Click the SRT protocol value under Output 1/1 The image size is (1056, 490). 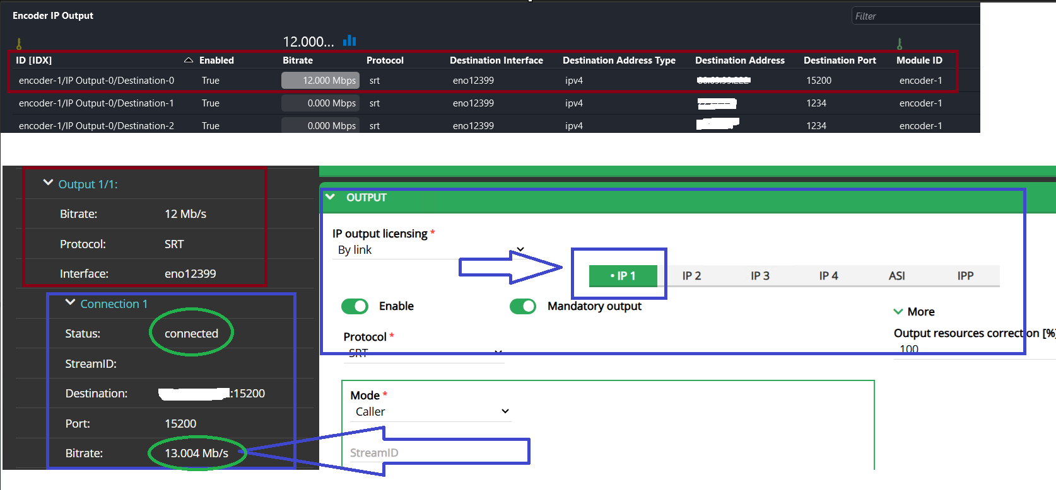coord(174,244)
